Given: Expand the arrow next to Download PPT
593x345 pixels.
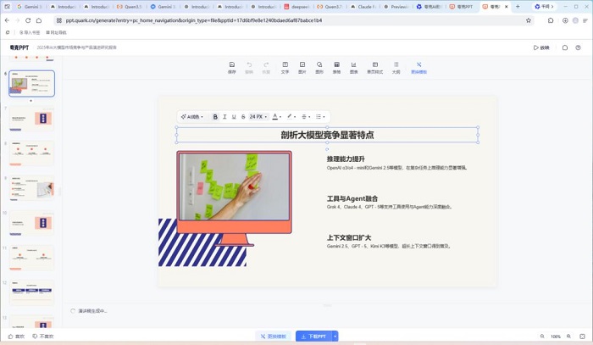Looking at the screenshot, I should pos(335,336).
